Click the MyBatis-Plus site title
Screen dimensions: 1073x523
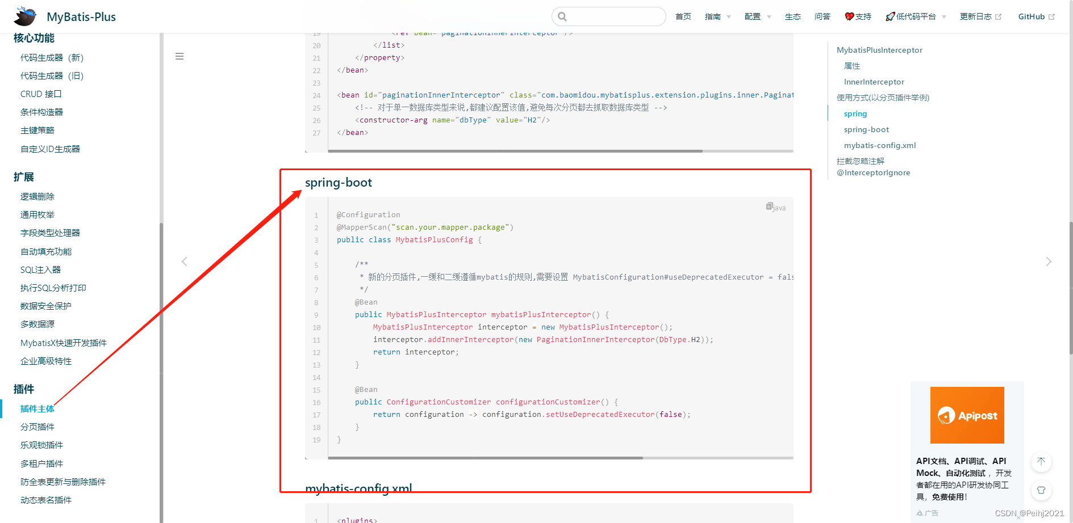tap(81, 17)
